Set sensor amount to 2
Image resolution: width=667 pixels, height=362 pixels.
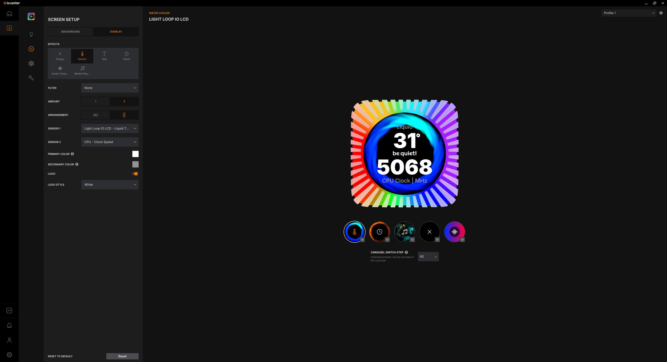(x=124, y=101)
